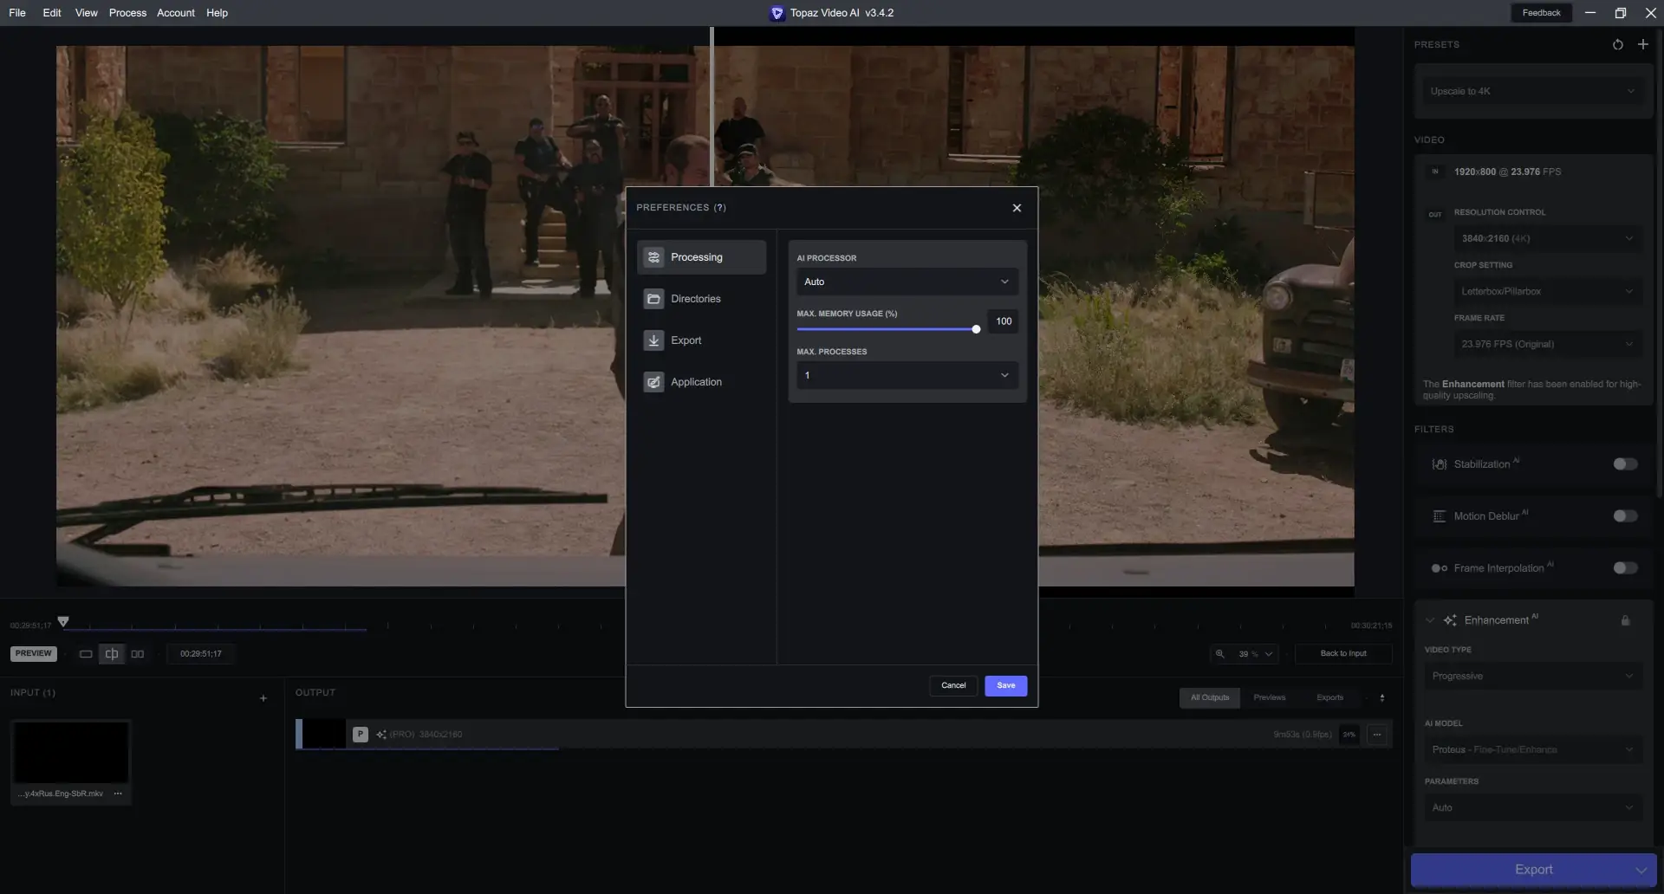Click the enhancement sparkle icon on output item

point(381,735)
